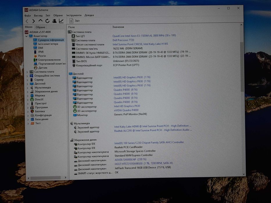The image size is (271, 203).
Task: Expand the Сервер tree node
Action: [x=28, y=80]
